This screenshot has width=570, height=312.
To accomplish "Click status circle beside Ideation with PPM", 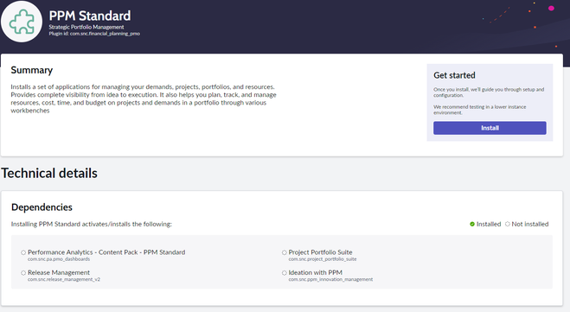I will (285, 273).
